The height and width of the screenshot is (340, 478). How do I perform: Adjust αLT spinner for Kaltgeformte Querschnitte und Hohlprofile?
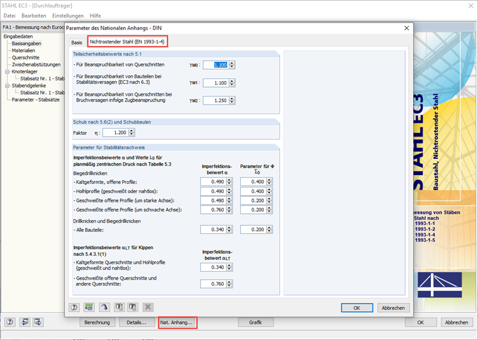[x=229, y=267]
